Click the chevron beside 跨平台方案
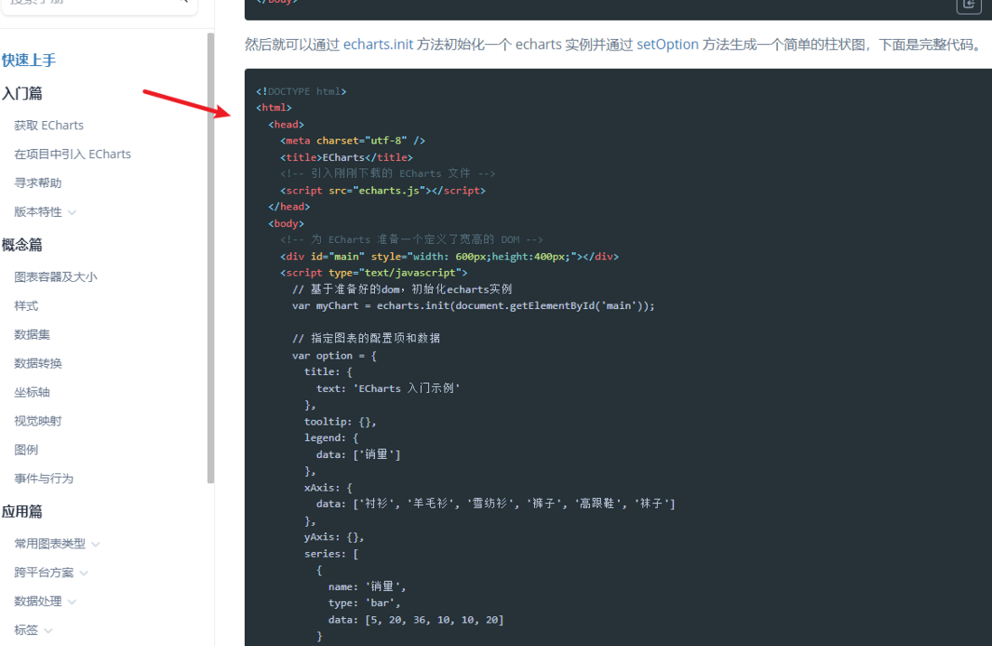 (84, 573)
